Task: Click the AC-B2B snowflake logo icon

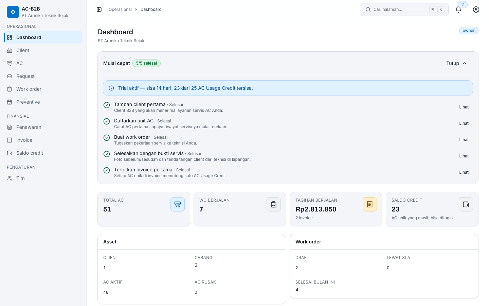Action: (13, 12)
